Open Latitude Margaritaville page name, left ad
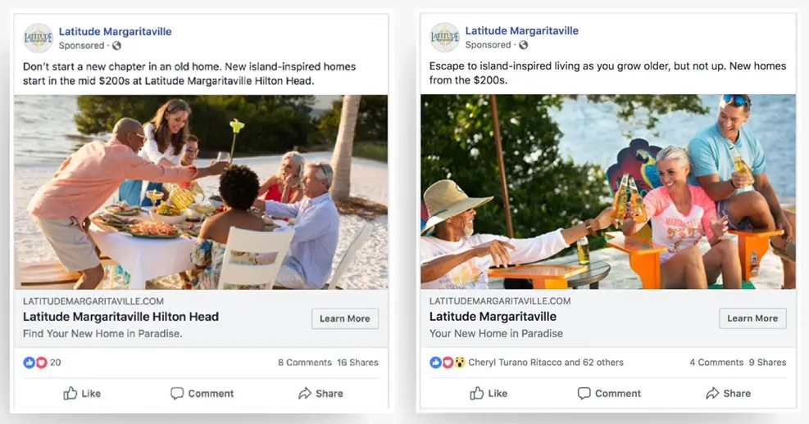 (x=115, y=32)
